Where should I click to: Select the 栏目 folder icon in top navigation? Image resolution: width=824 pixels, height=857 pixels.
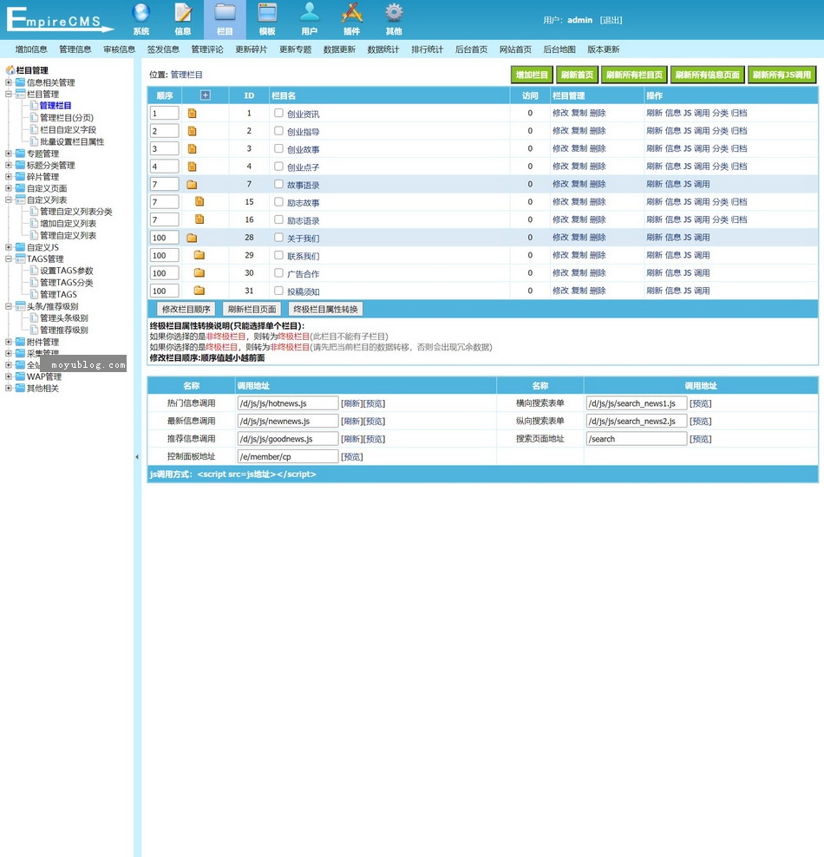point(226,12)
